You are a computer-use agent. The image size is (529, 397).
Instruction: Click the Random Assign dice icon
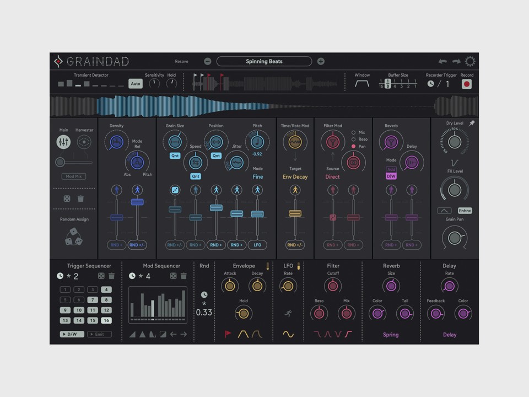73,237
